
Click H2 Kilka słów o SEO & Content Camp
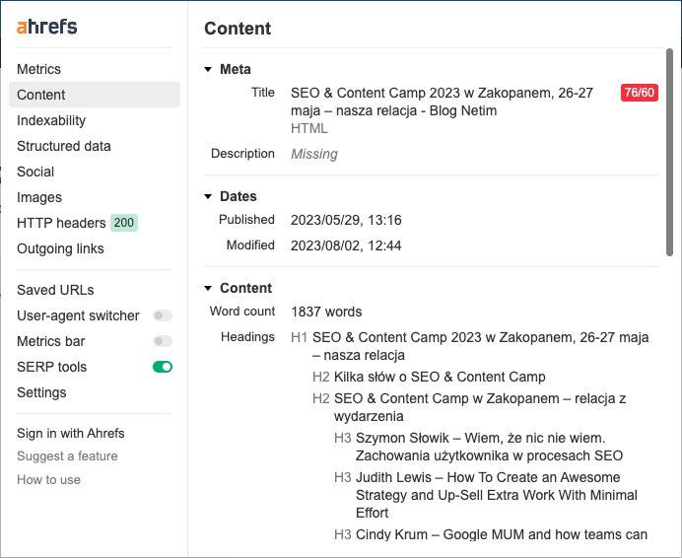(429, 377)
